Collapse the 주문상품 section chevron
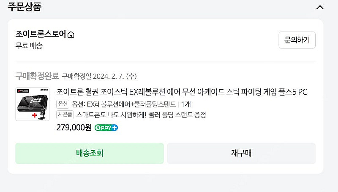This screenshot has height=192, width=338. [x=320, y=7]
